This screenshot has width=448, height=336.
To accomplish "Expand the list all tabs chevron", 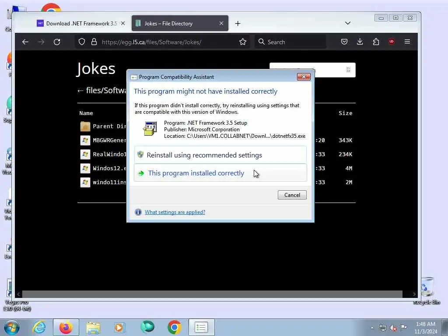I will coord(348,23).
